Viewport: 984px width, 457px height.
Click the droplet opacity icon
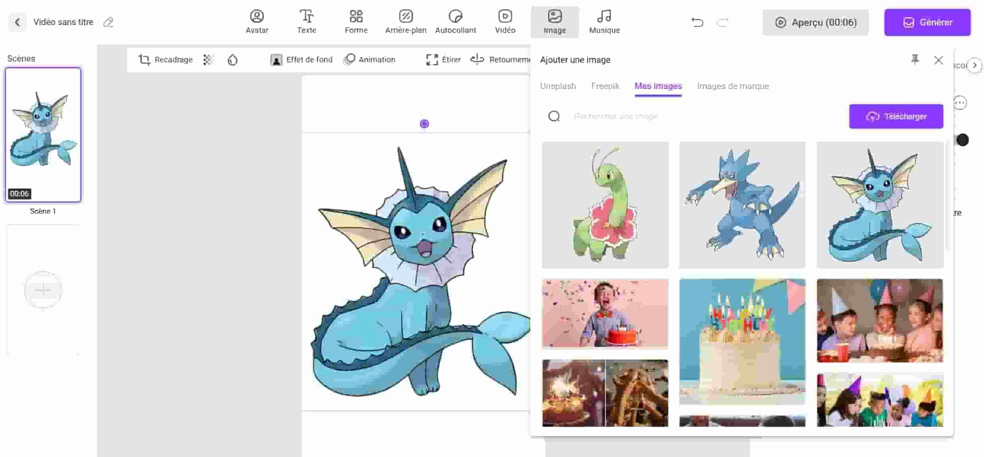232,60
